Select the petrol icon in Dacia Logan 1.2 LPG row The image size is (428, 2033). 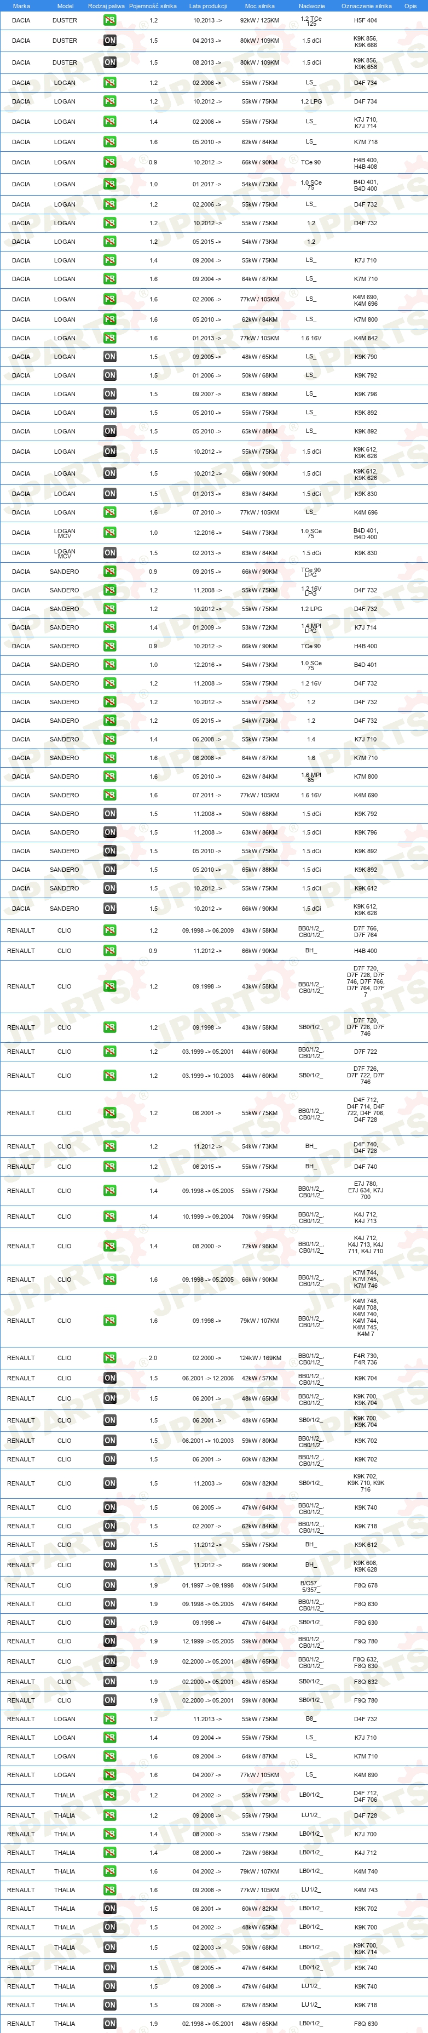(109, 101)
